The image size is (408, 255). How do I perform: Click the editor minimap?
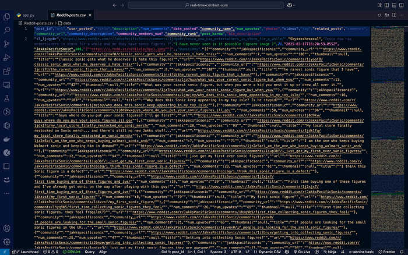click(x=387, y=137)
